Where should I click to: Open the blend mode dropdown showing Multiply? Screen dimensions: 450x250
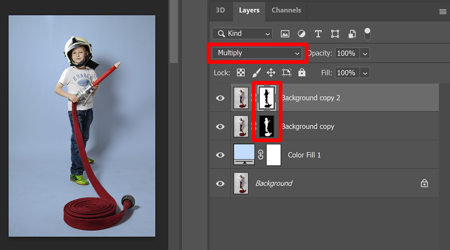257,53
